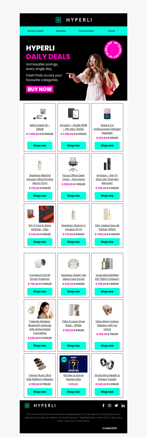This screenshot has height=437, width=147.
Task: Select the Beauty & Spas tab
Action: tap(36, 31)
